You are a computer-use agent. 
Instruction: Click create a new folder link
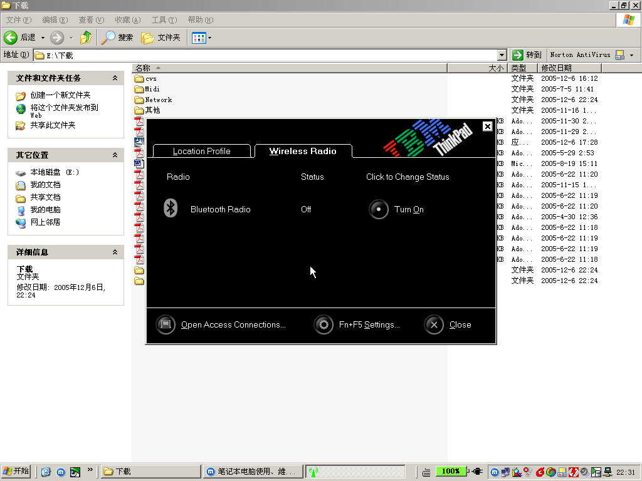point(60,95)
